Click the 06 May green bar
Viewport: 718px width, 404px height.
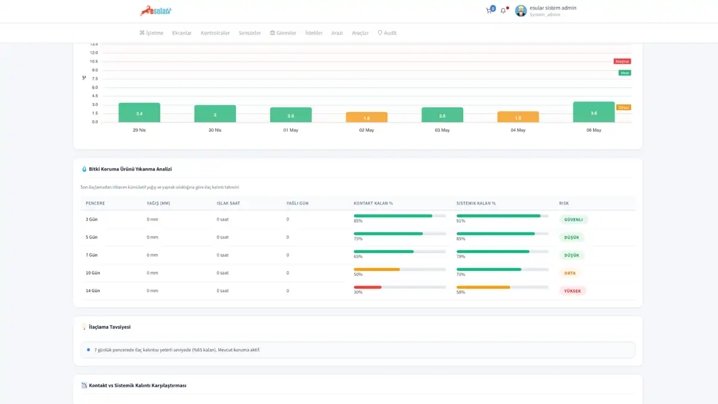pyautogui.click(x=594, y=112)
